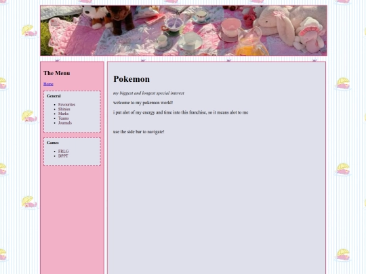Open the Journals link

tap(65, 122)
